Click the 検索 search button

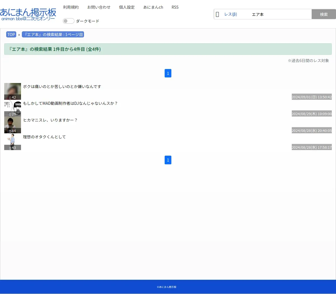[324, 14]
